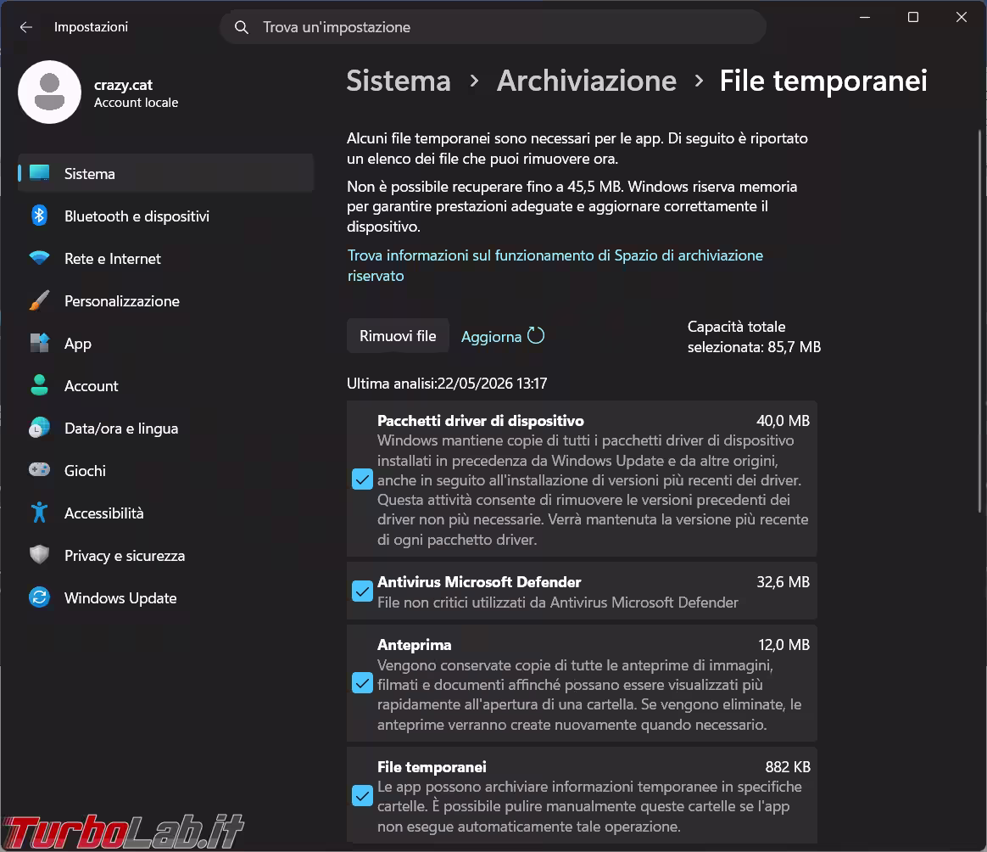Image resolution: width=987 pixels, height=852 pixels.
Task: Open Sistema in the sidebar
Action: click(165, 173)
